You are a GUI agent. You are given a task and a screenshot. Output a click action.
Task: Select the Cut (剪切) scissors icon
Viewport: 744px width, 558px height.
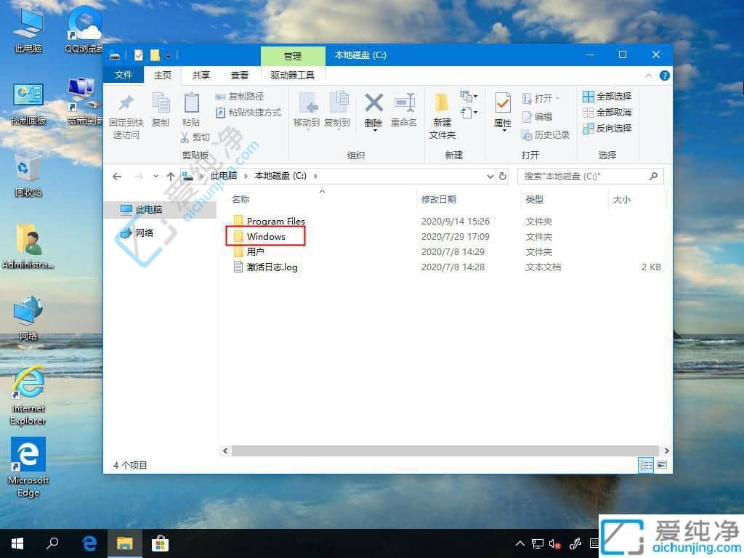tap(185, 136)
